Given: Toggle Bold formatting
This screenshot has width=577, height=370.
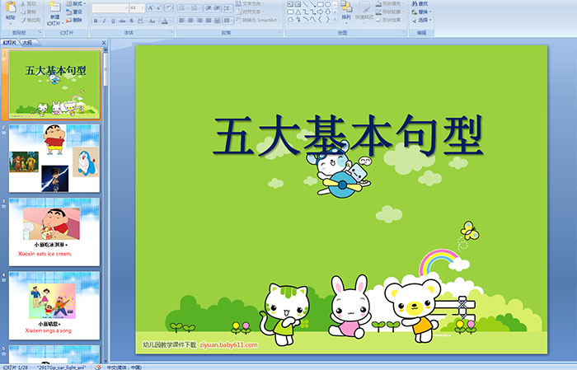Looking at the screenshot, I should [x=96, y=21].
